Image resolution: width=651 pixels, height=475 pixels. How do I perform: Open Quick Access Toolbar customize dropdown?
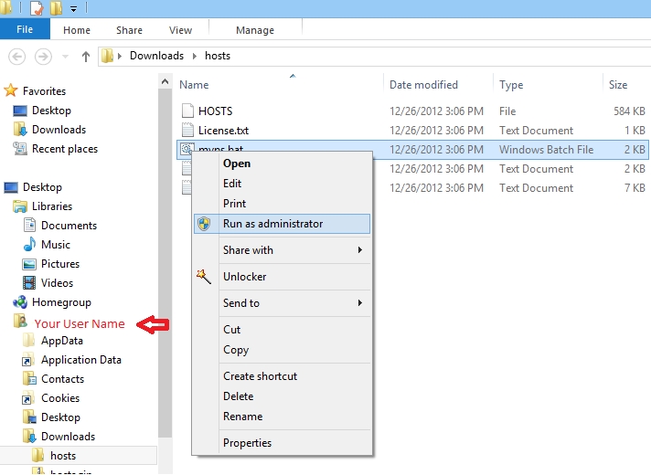73,9
